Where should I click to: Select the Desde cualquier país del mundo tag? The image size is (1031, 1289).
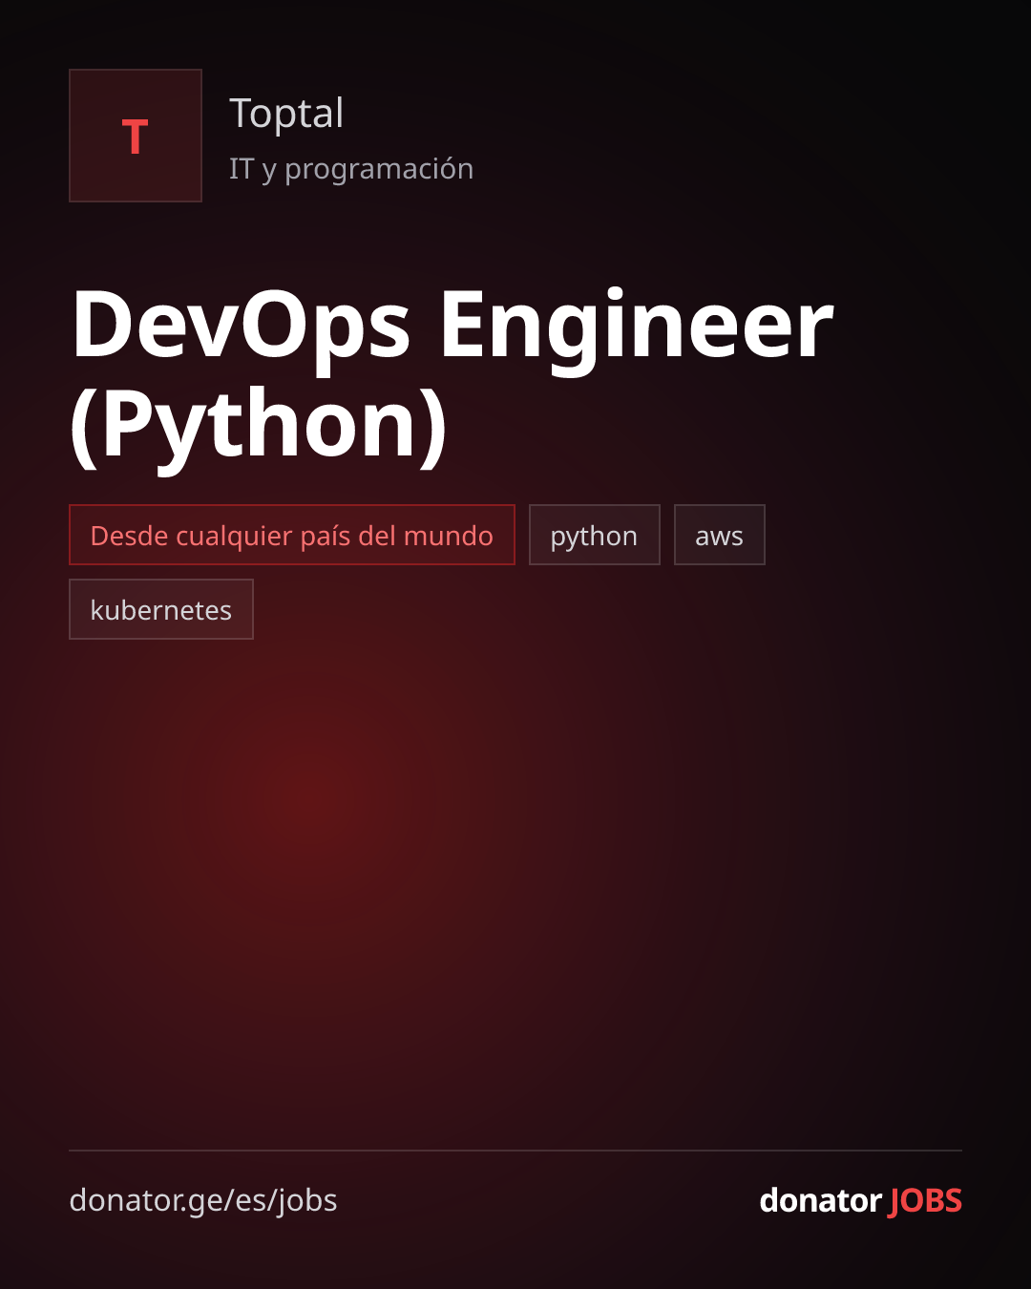click(x=292, y=535)
